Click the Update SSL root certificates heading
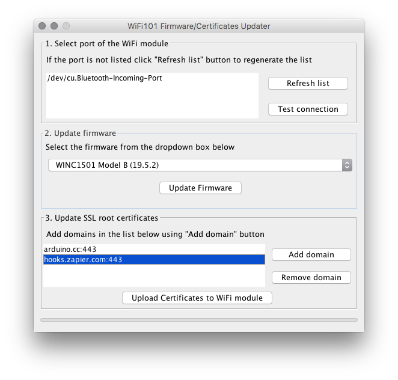 (102, 218)
